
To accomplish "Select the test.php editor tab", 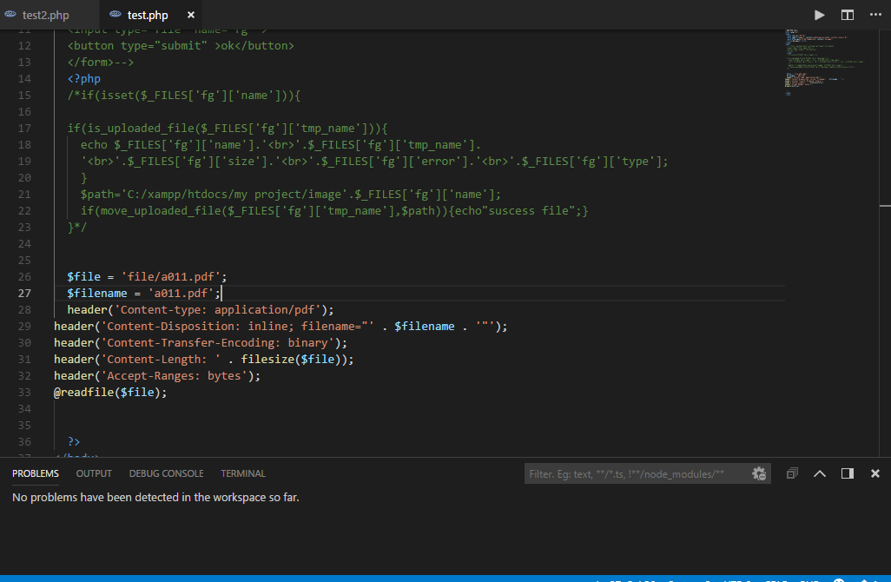I will 148,15.
